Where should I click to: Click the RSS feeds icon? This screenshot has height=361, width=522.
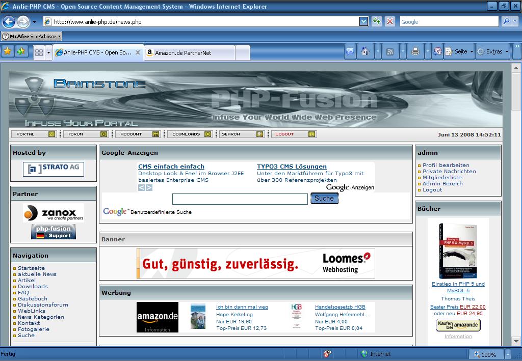(x=390, y=51)
